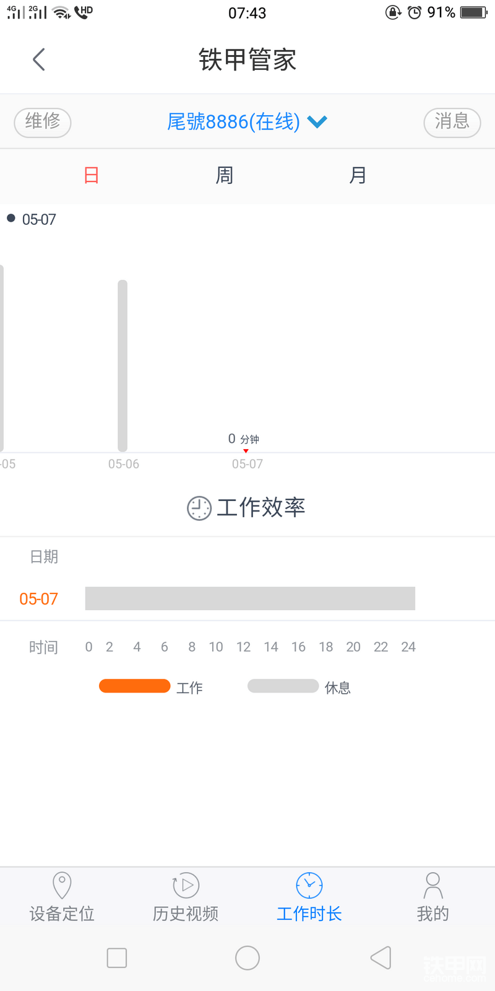Switch to the 月 view
This screenshot has height=991, width=495.
click(358, 175)
